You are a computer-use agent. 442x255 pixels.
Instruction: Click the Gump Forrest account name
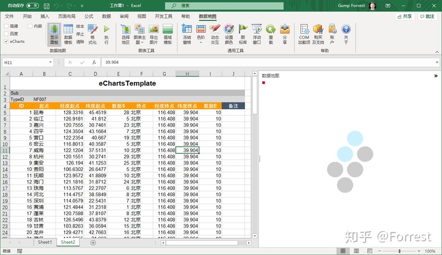pyautogui.click(x=351, y=6)
